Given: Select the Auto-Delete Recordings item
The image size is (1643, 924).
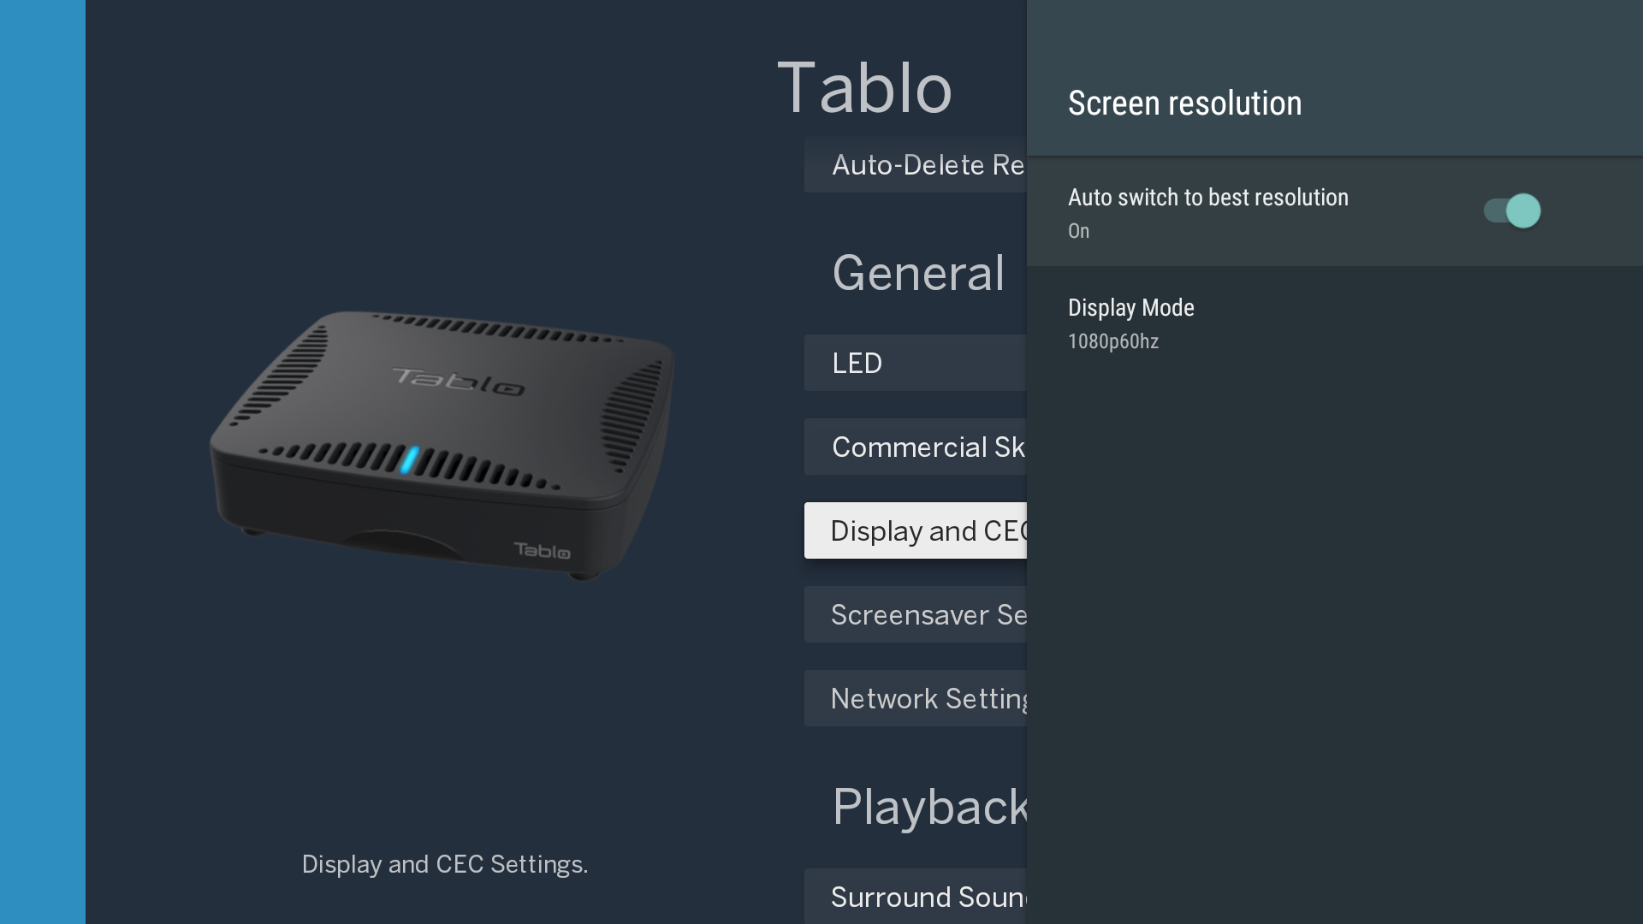Looking at the screenshot, I should point(916,164).
